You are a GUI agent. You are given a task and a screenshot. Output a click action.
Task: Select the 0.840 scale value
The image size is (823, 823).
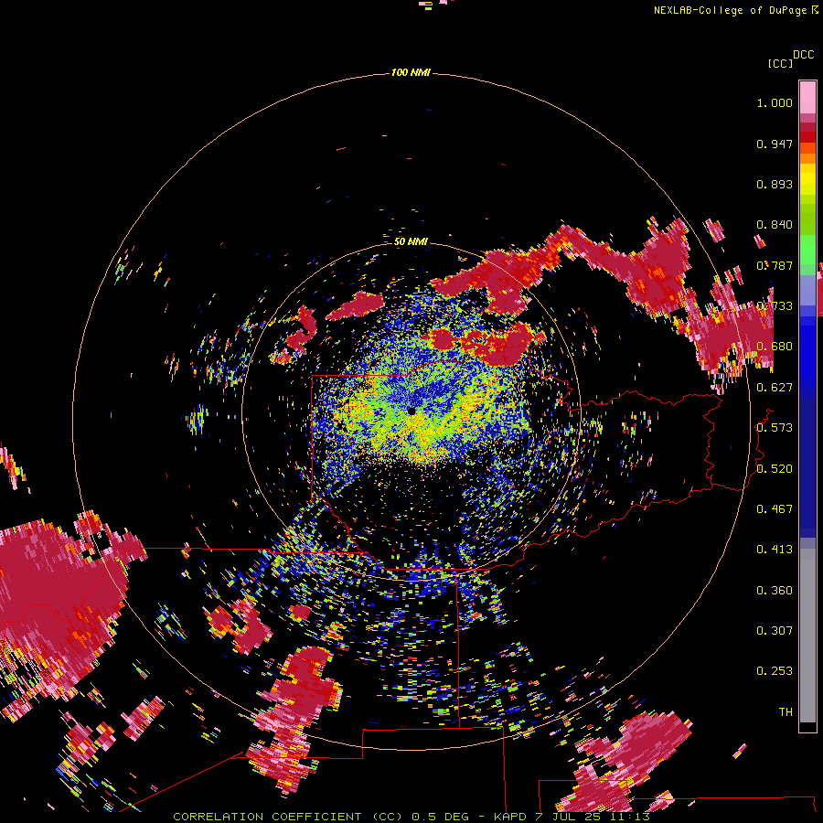point(775,225)
